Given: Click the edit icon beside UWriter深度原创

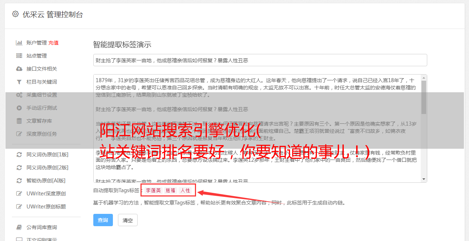Looking at the screenshot, I should point(19,194).
